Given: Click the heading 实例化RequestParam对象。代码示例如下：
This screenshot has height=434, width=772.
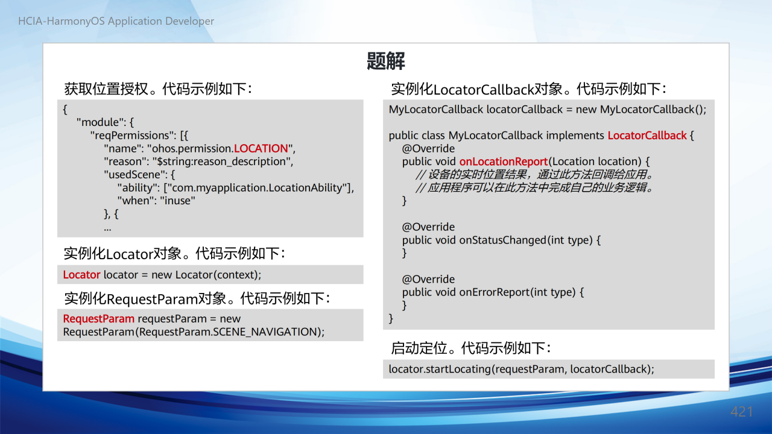Looking at the screenshot, I should click(x=197, y=298).
